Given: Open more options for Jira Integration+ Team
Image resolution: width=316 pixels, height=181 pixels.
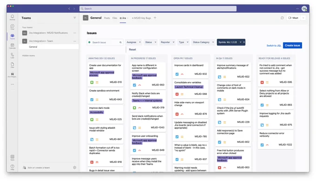Looking at the screenshot, I should 75,41.
